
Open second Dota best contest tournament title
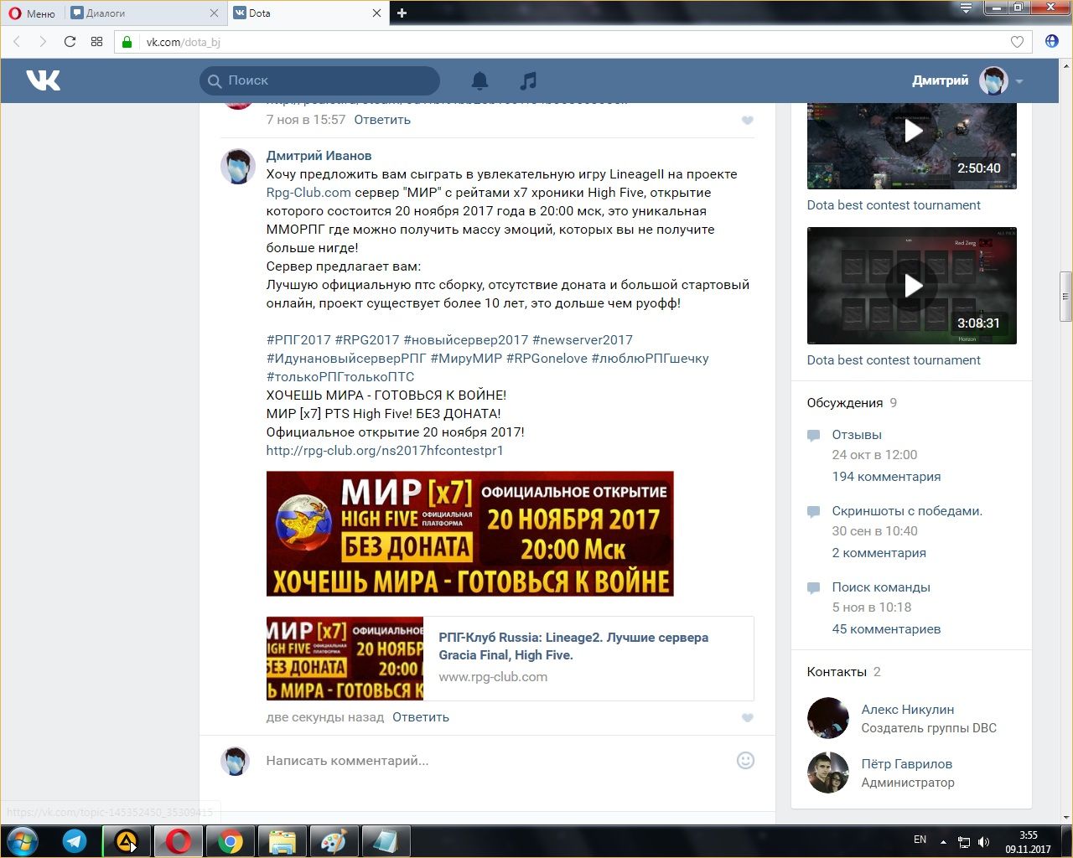point(894,360)
